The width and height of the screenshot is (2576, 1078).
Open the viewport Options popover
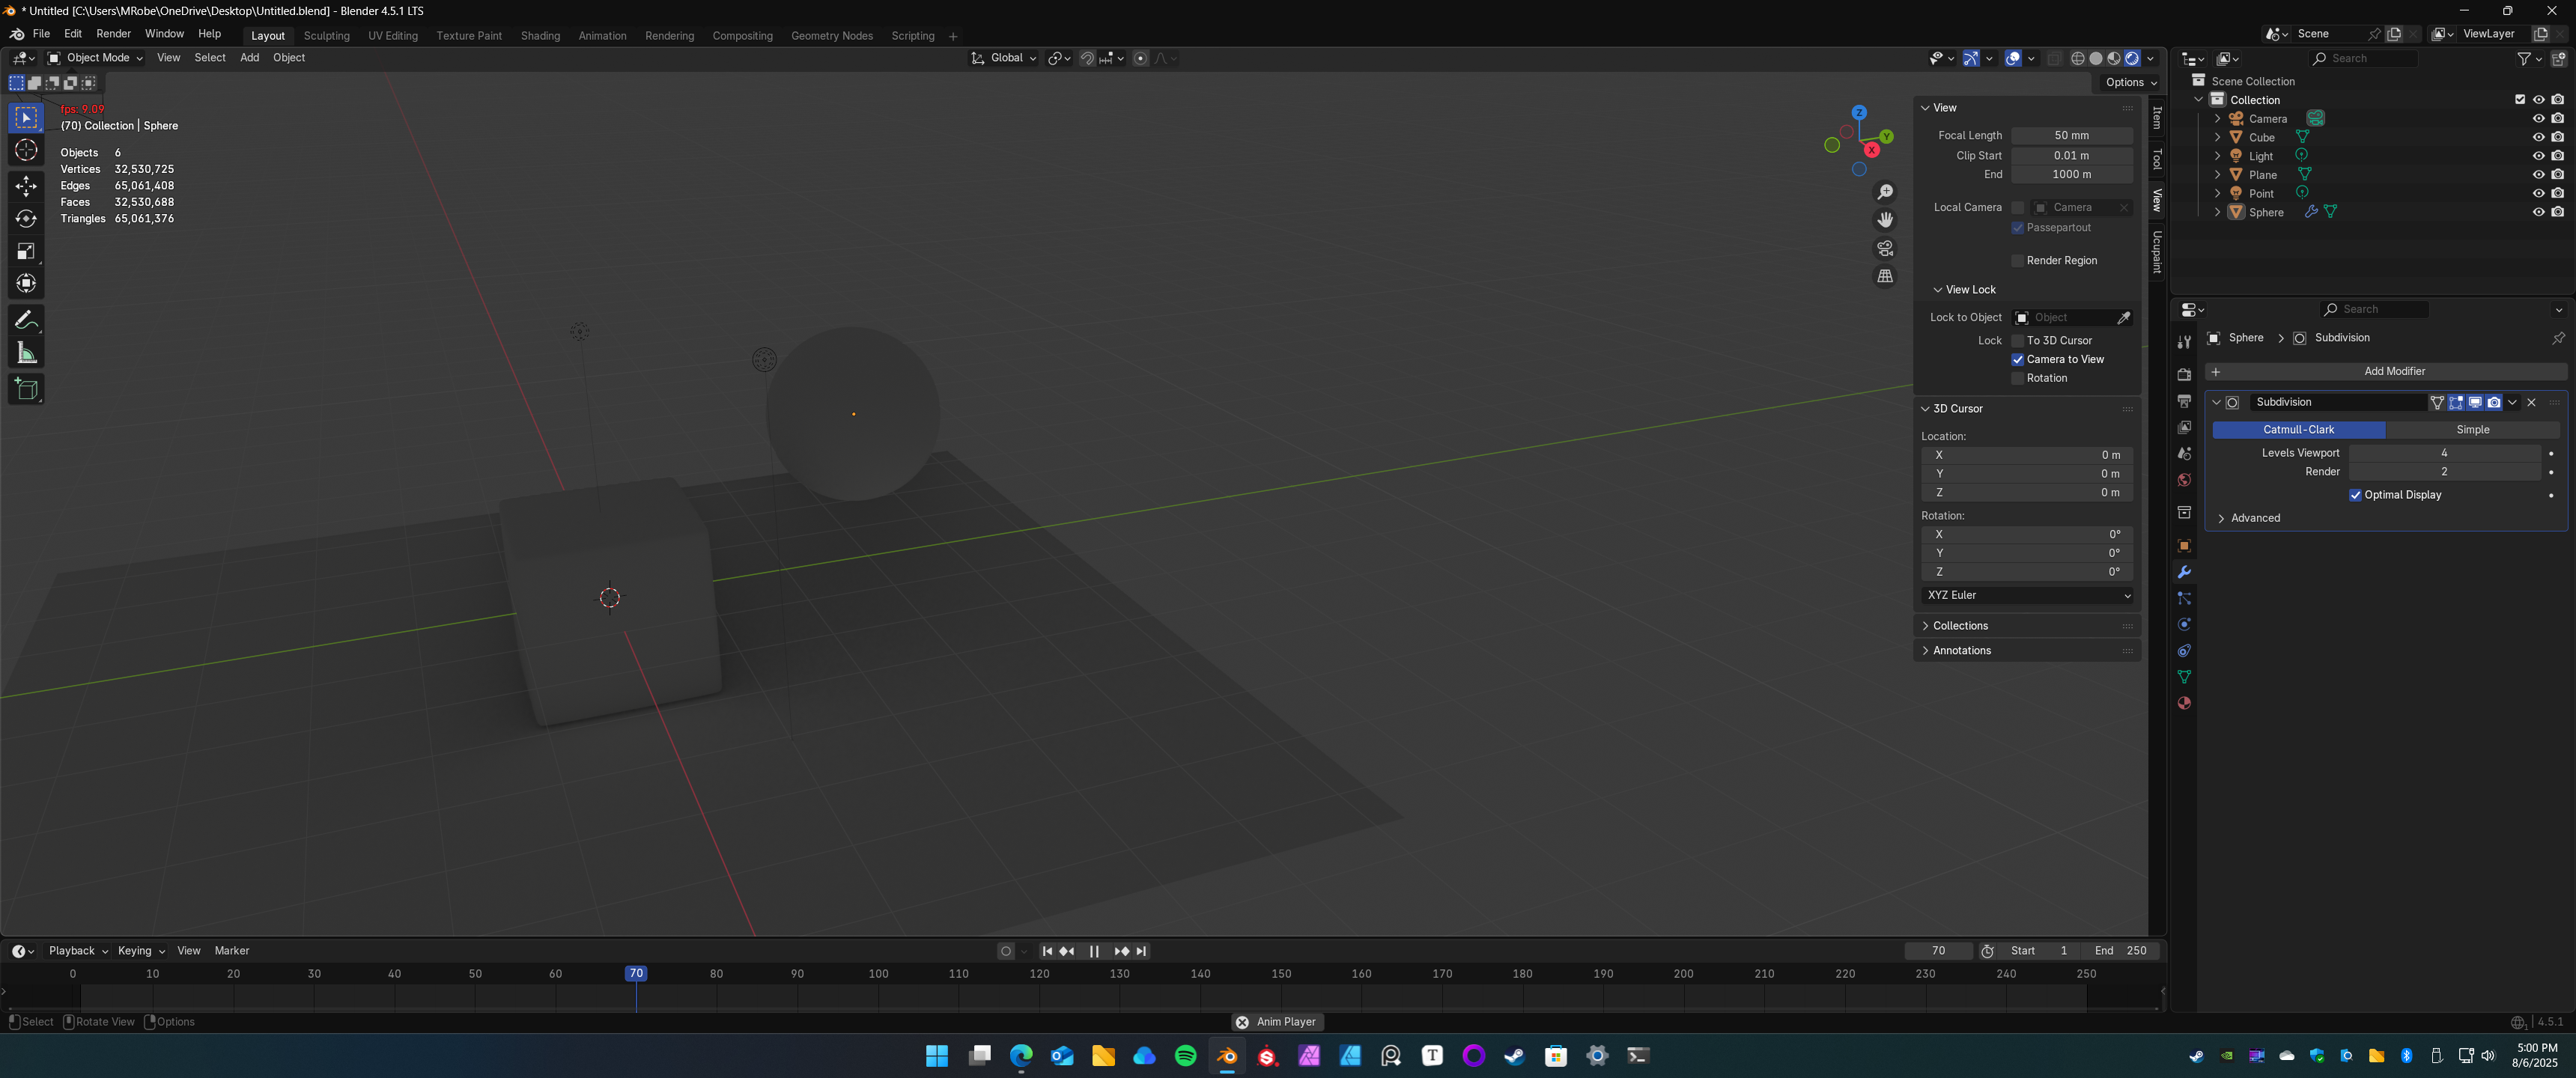point(2131,82)
